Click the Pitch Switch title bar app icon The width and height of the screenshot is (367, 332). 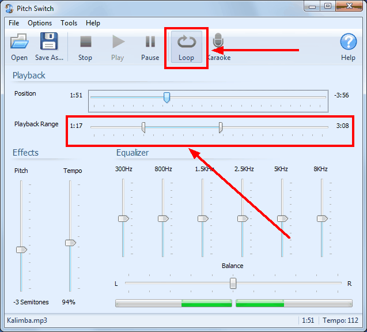pos(10,9)
